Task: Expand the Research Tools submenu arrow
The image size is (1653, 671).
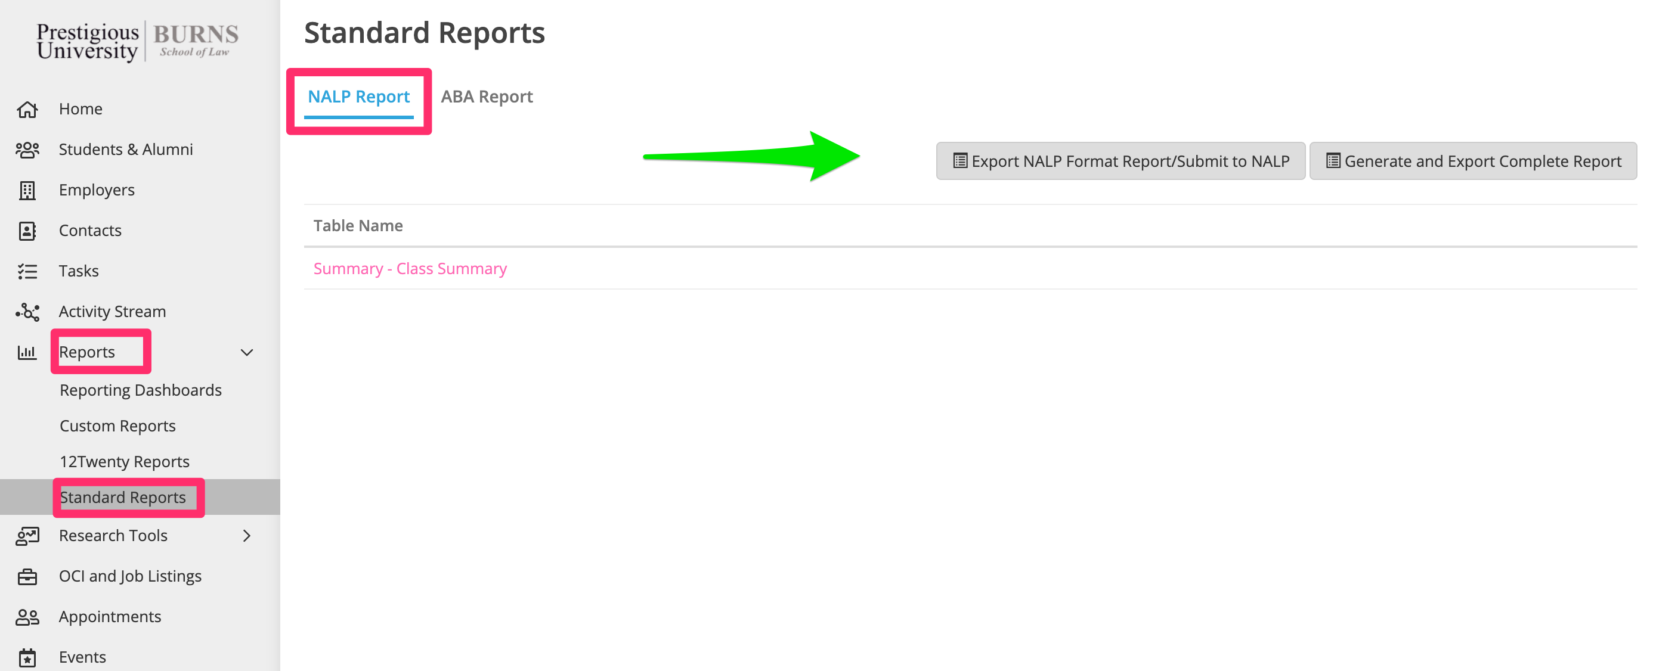Action: coord(246,536)
